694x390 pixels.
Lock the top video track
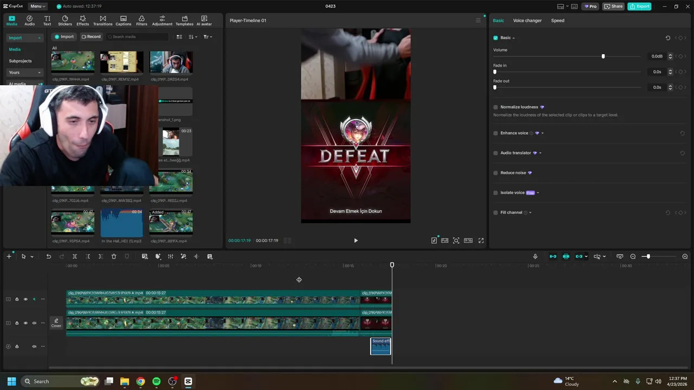tap(17, 299)
